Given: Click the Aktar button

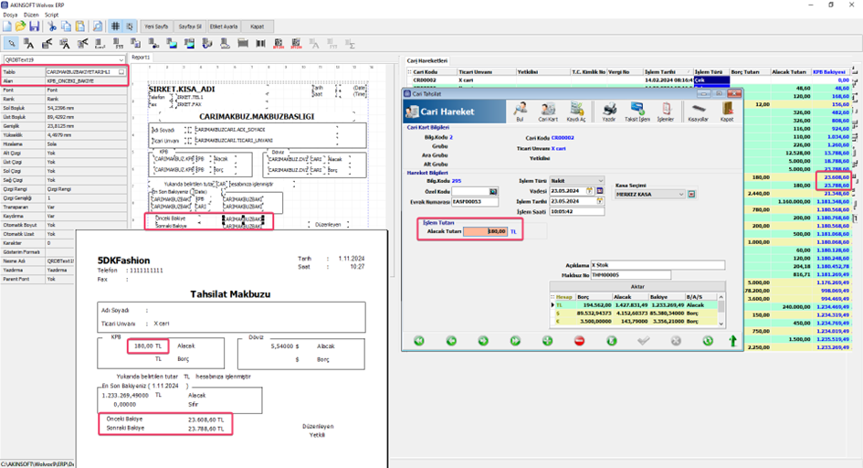Looking at the screenshot, I should tap(637, 287).
